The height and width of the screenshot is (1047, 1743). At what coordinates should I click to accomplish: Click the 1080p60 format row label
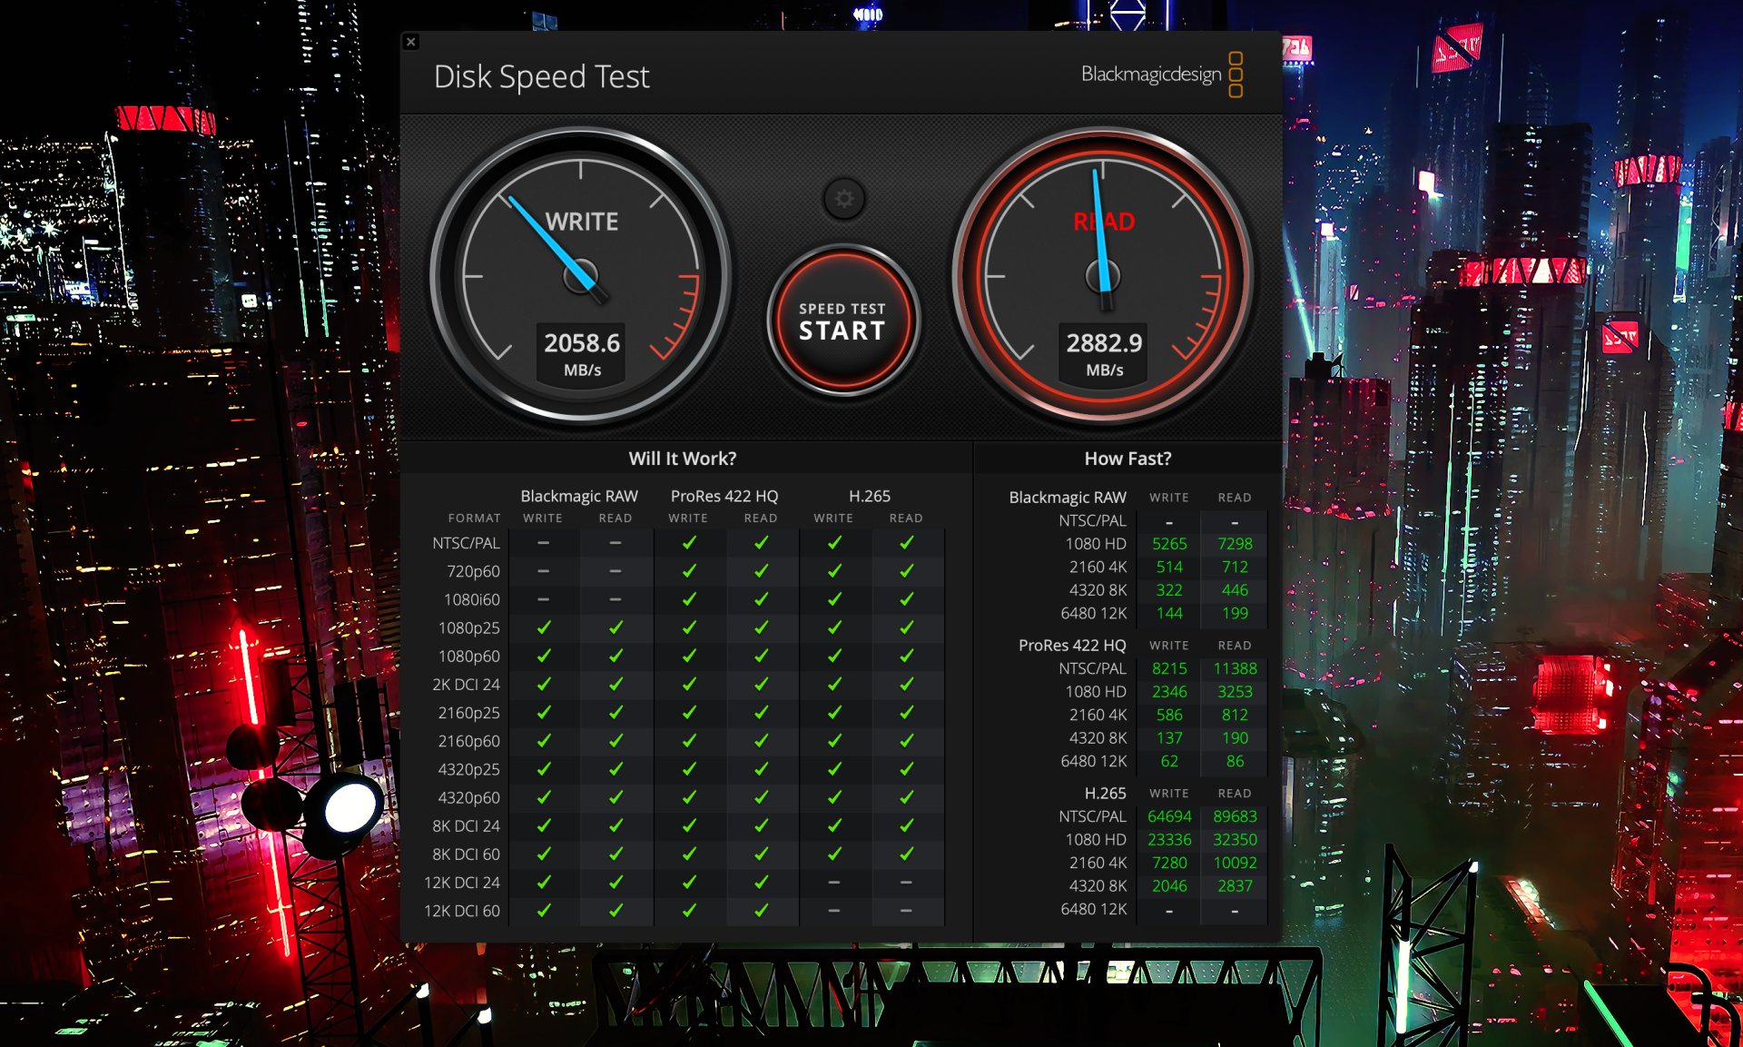(468, 656)
